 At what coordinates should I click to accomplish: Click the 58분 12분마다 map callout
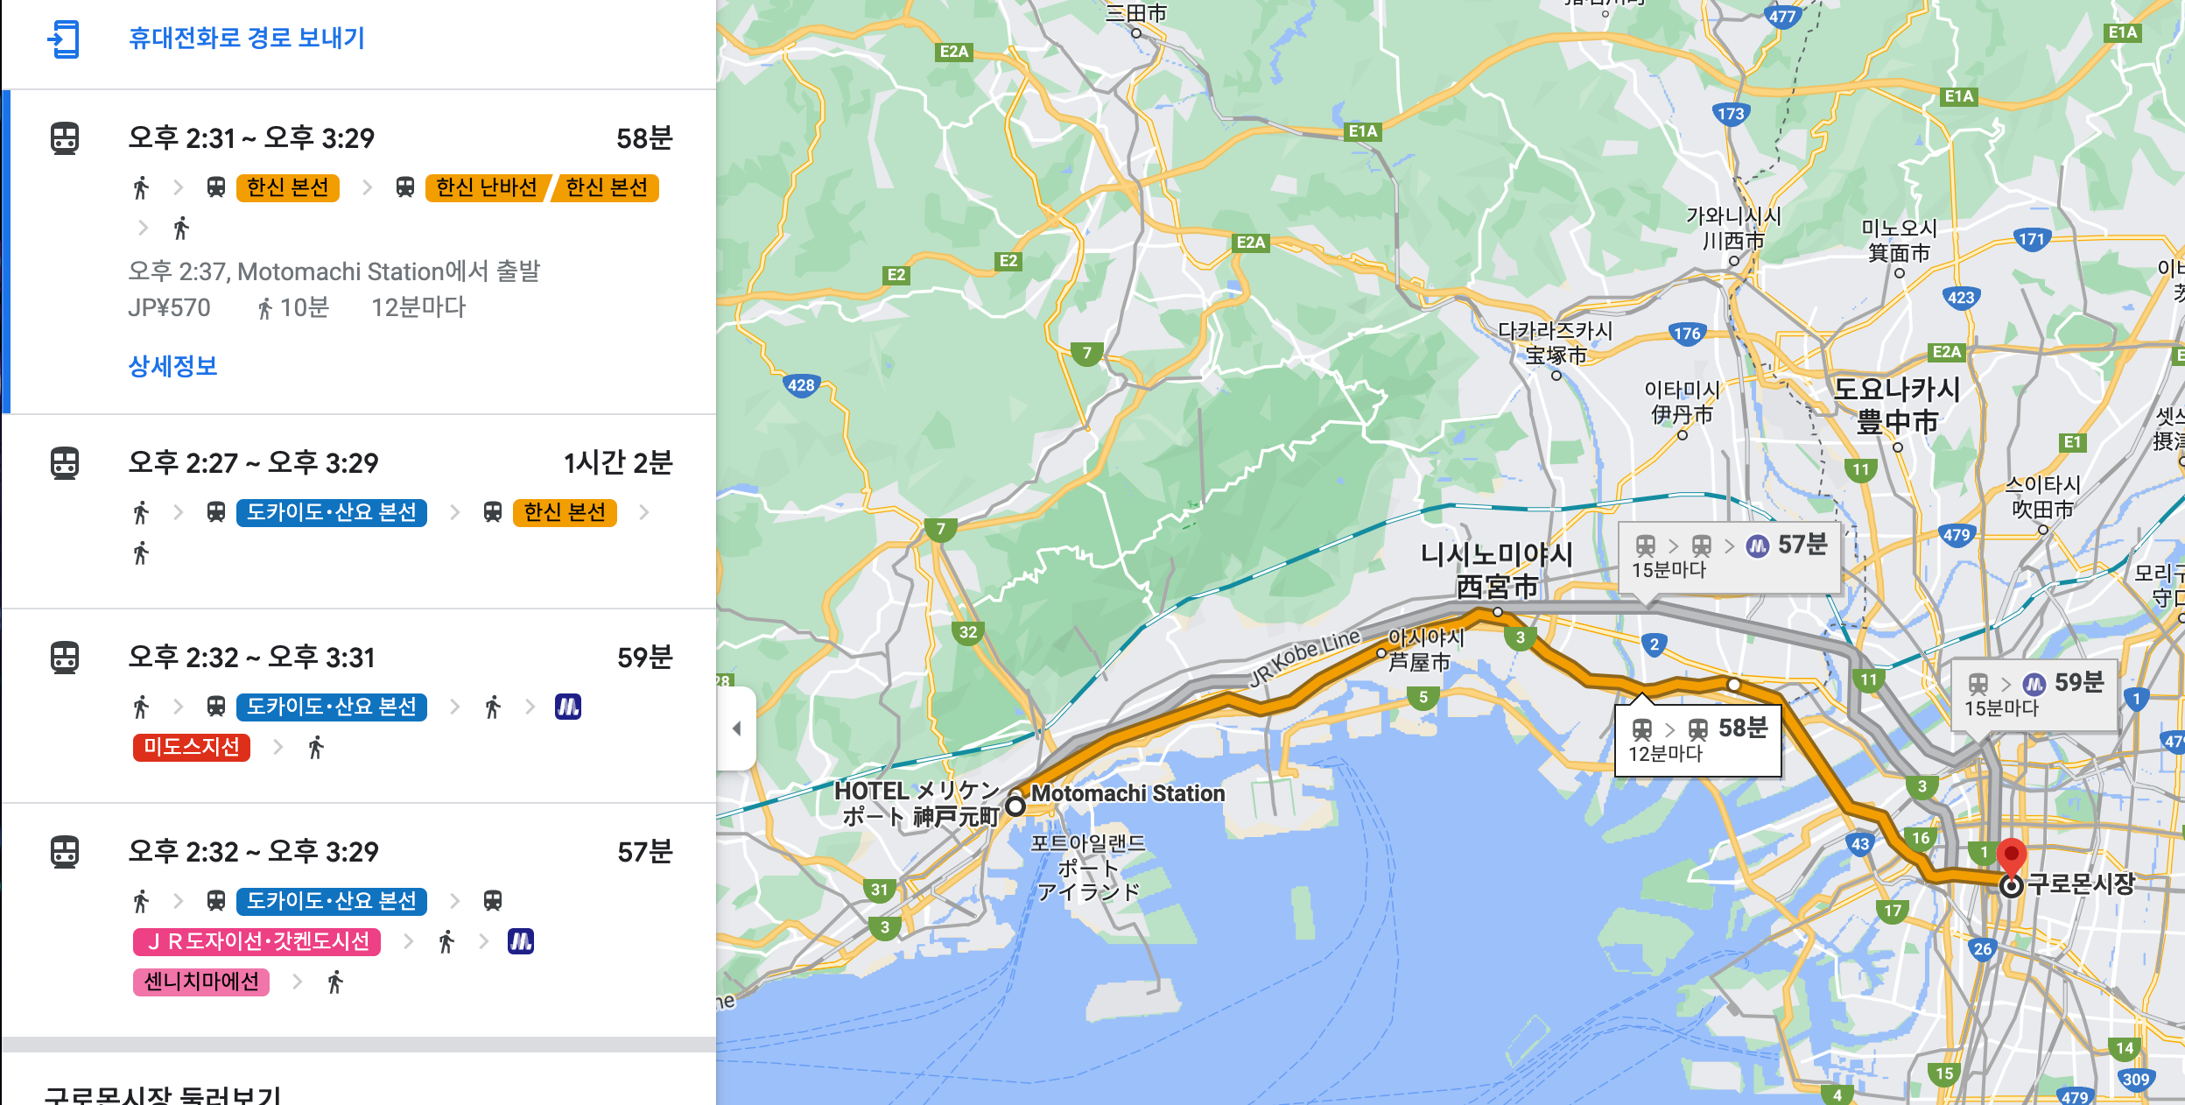click(x=1697, y=740)
